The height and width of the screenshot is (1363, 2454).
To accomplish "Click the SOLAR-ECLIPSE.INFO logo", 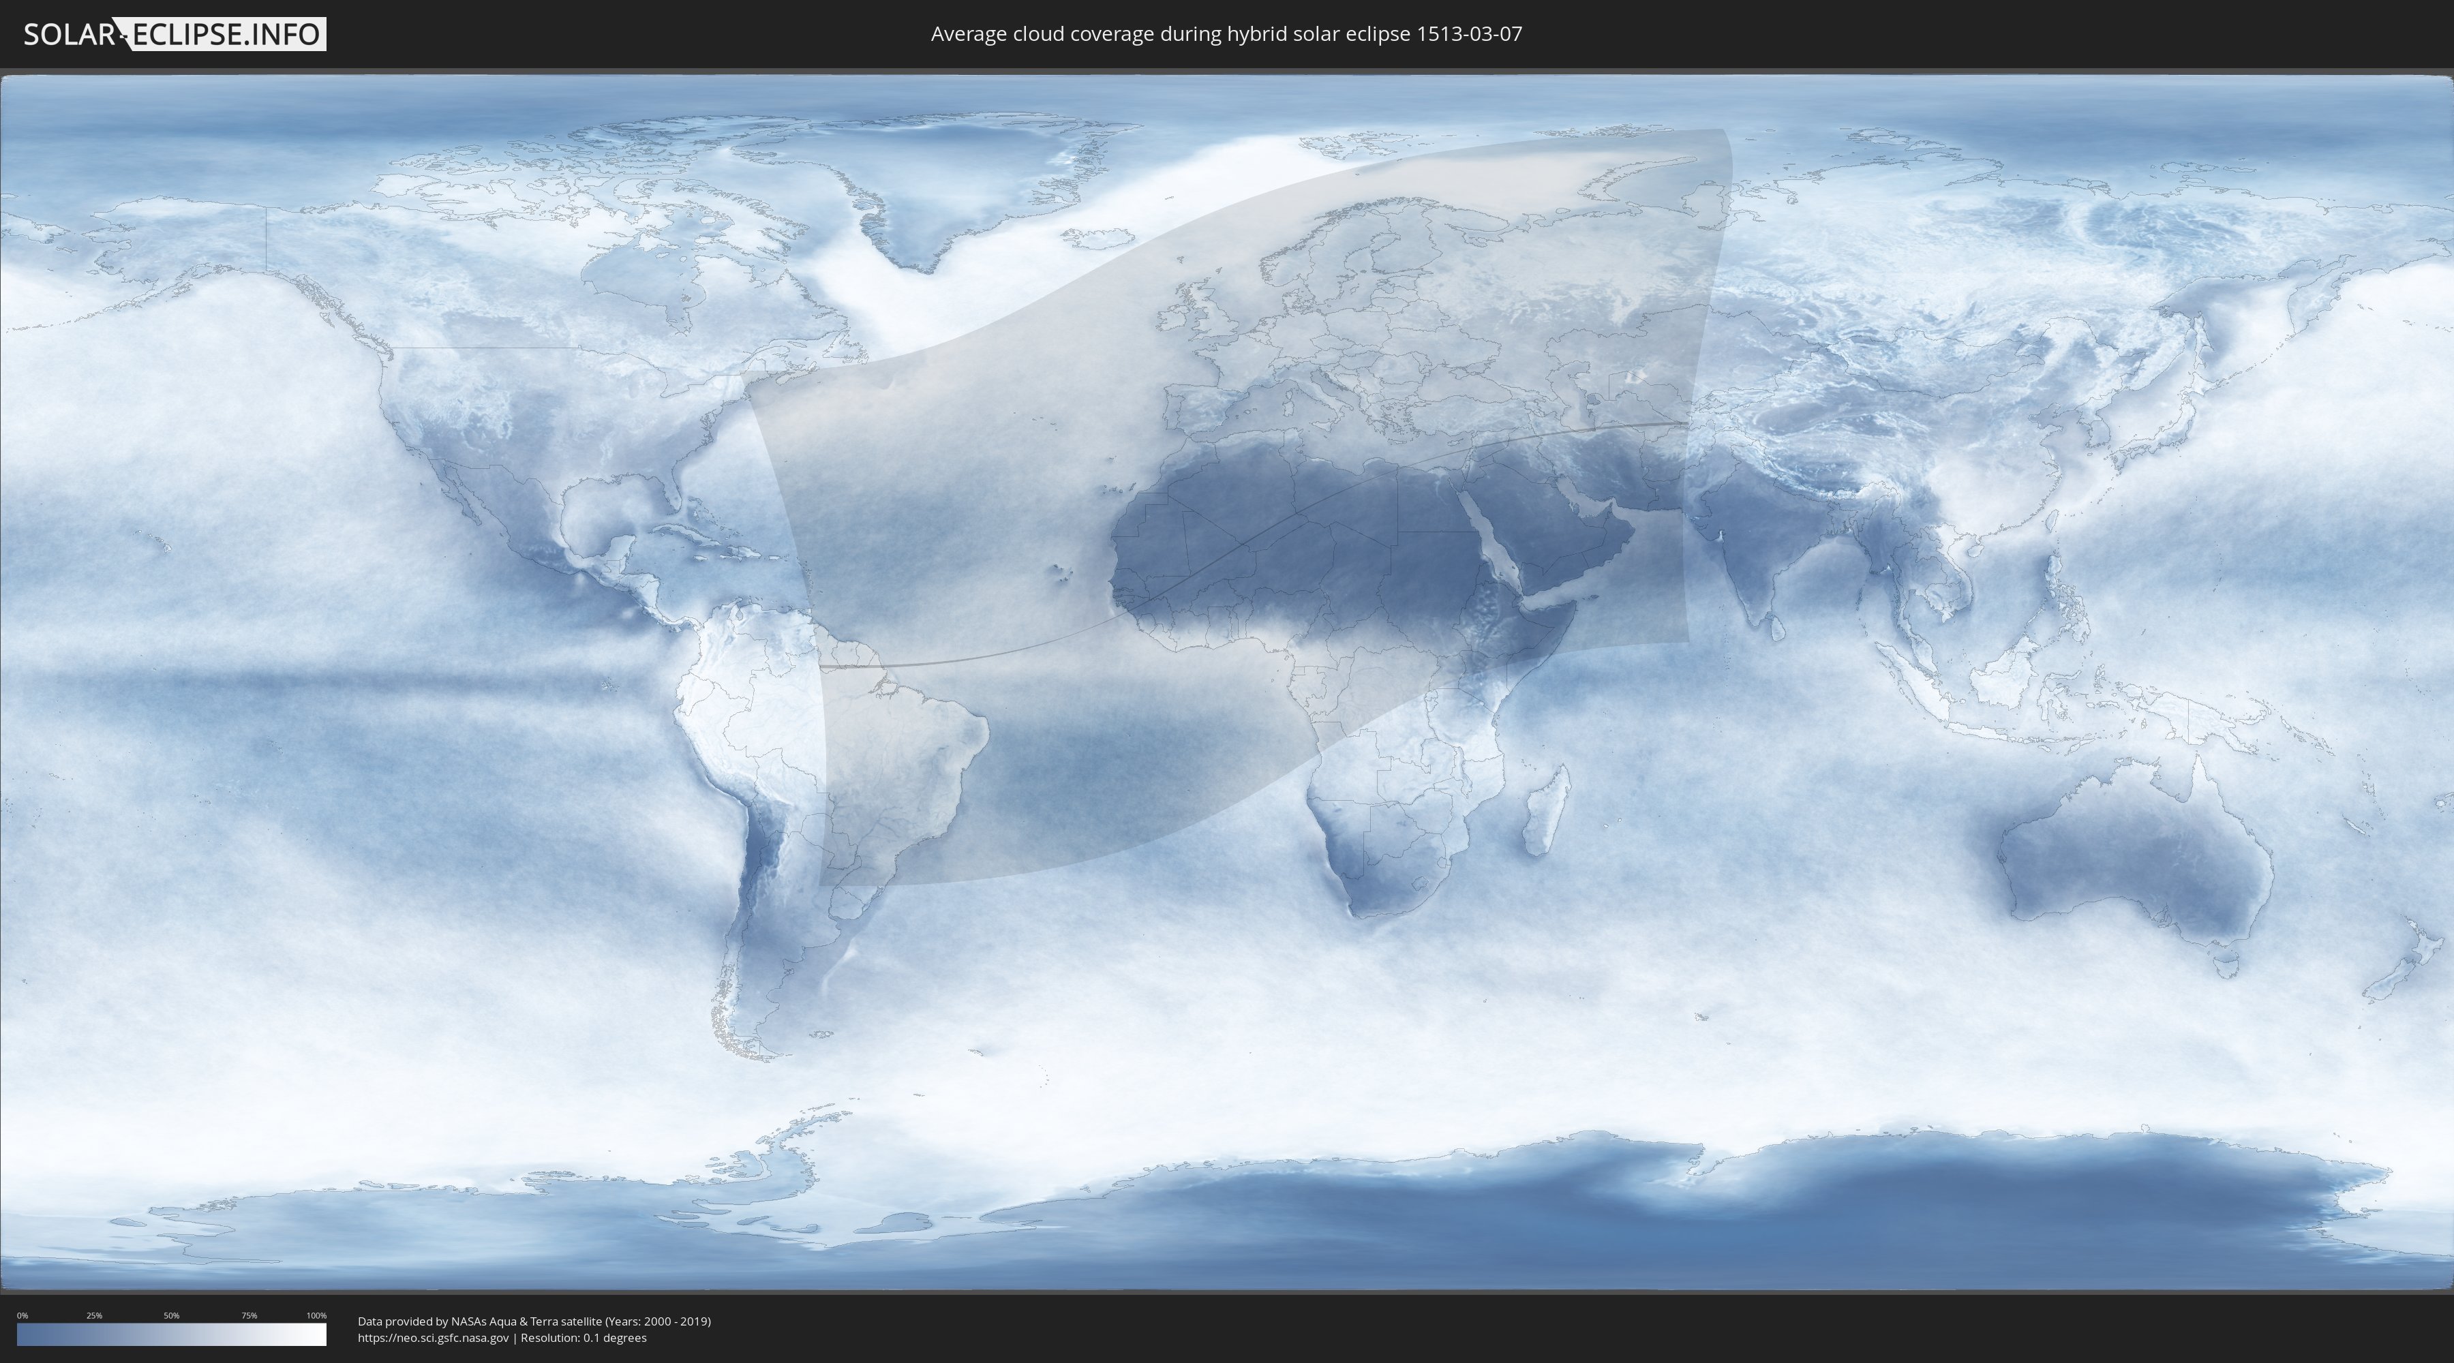I will tap(175, 34).
